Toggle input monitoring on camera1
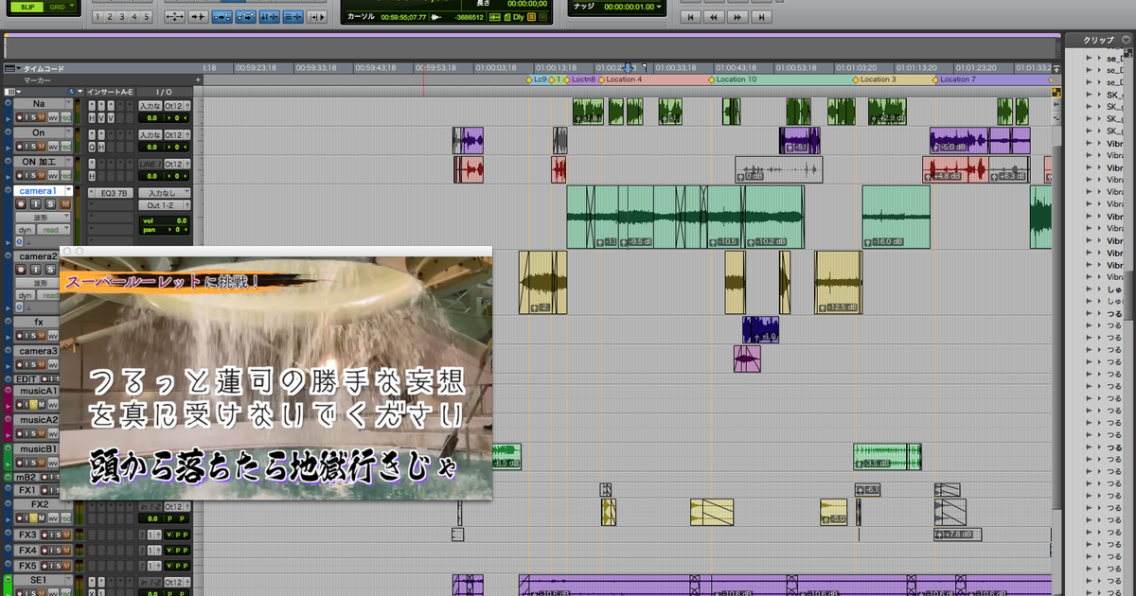 click(36, 204)
